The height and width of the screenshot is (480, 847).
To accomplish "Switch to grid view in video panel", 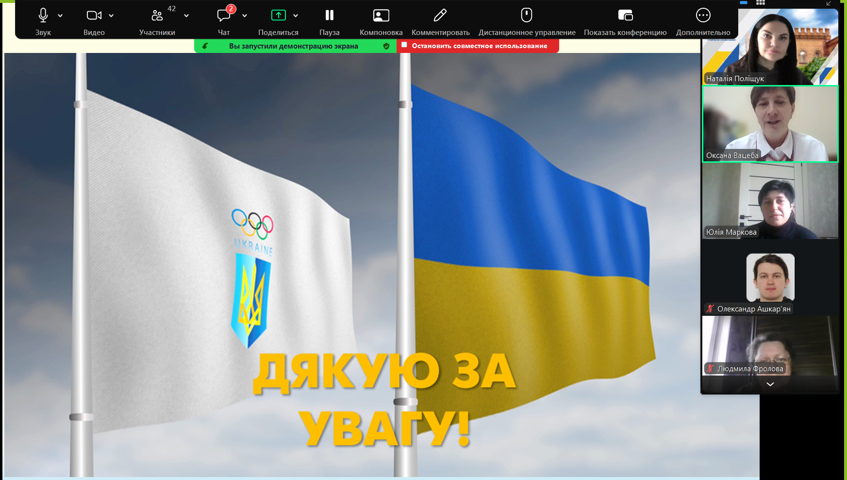I will tap(761, 3).
